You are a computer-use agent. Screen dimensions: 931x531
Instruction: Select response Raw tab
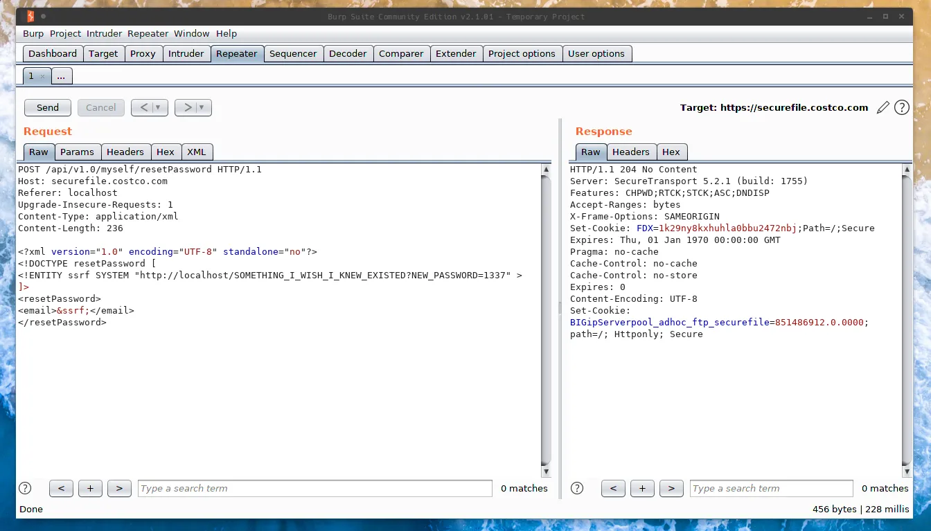click(591, 152)
